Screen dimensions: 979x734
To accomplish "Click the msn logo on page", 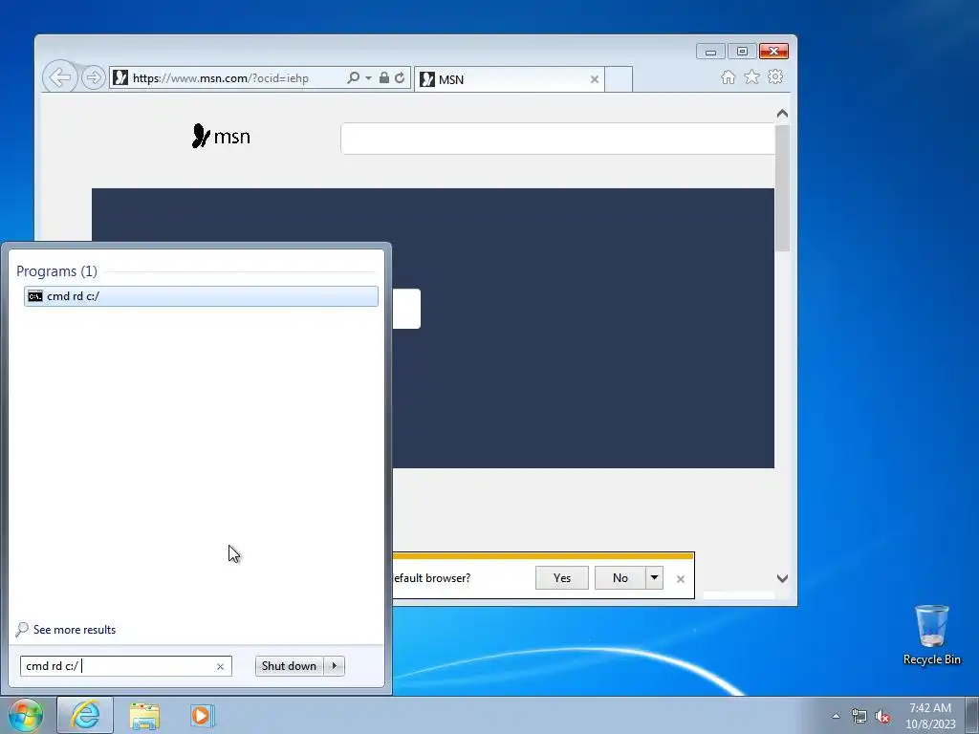I will point(221,136).
